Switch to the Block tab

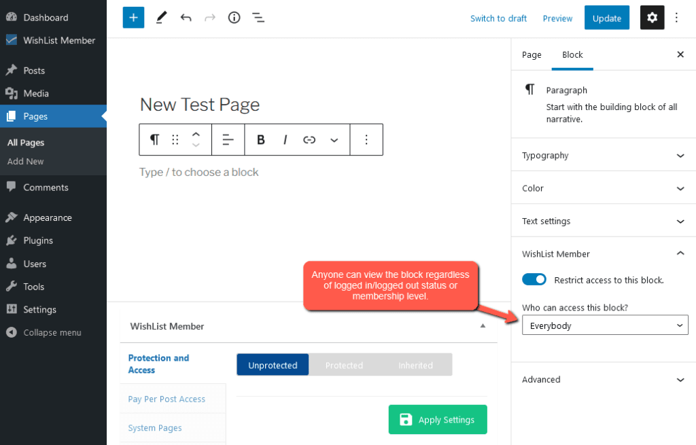click(572, 54)
